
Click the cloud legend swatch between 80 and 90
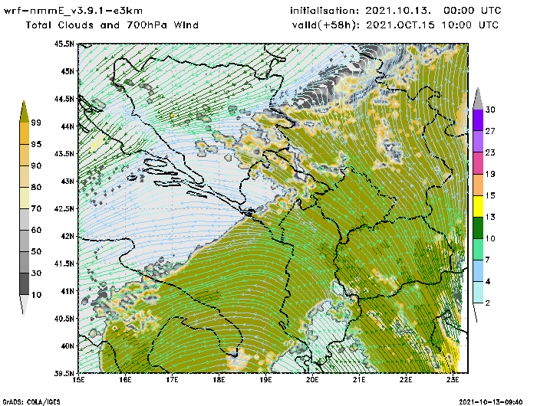[24, 176]
